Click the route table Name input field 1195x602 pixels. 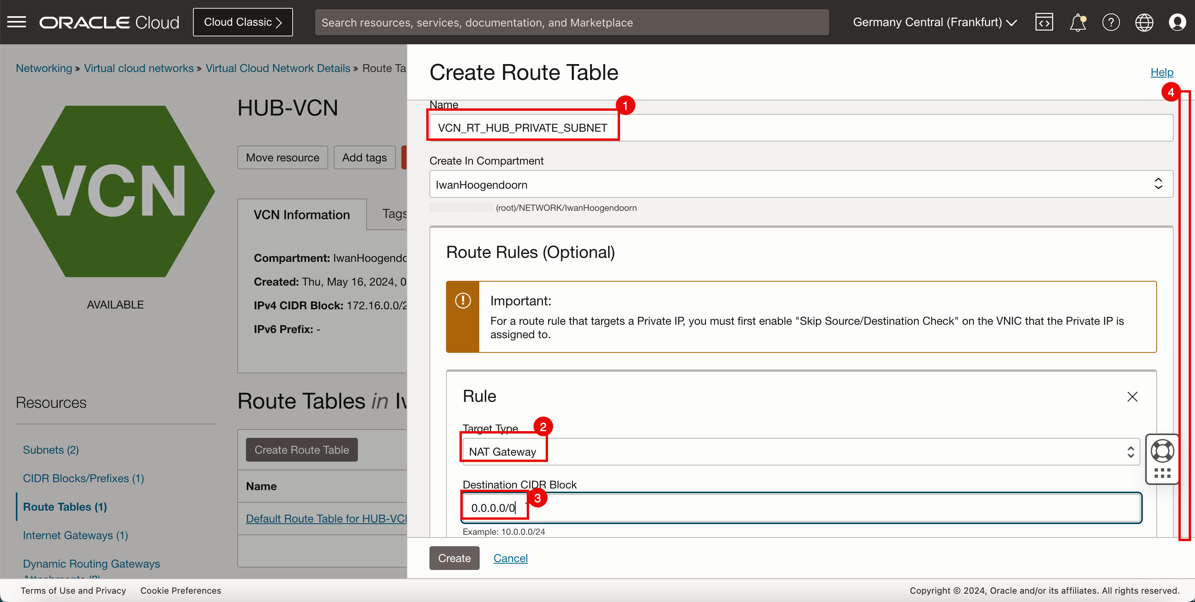pyautogui.click(x=801, y=128)
